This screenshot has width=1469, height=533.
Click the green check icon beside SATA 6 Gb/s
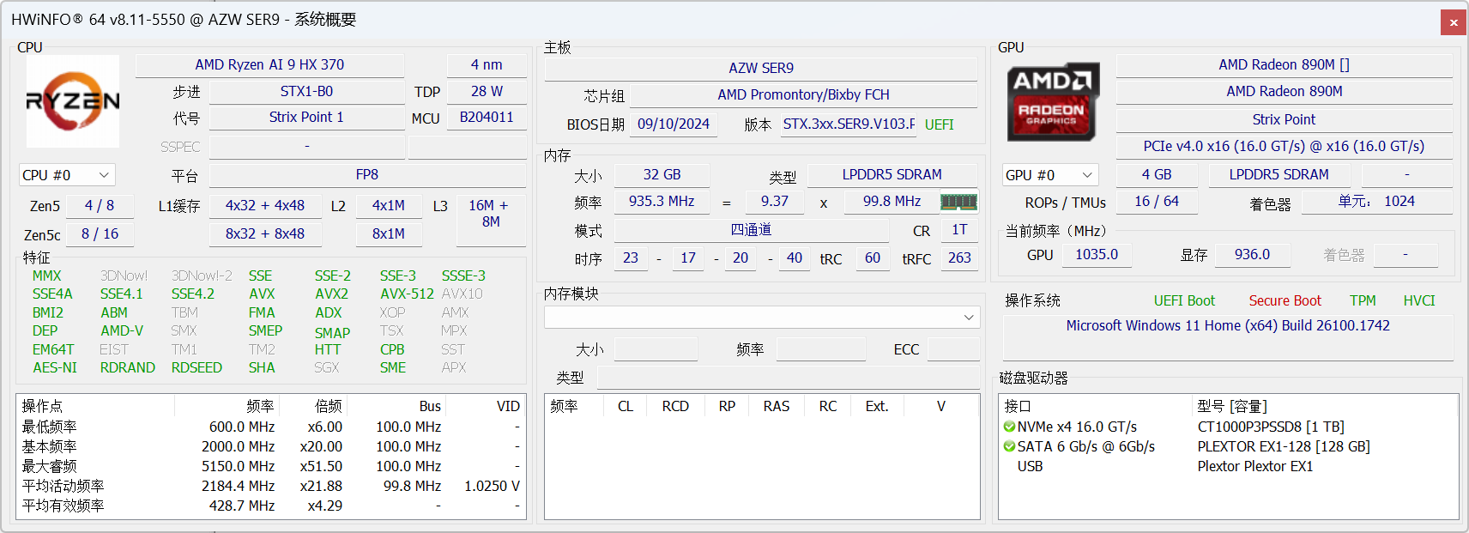coord(1009,446)
